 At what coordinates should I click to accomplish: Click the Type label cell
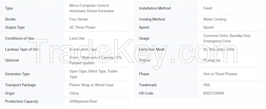9,8
